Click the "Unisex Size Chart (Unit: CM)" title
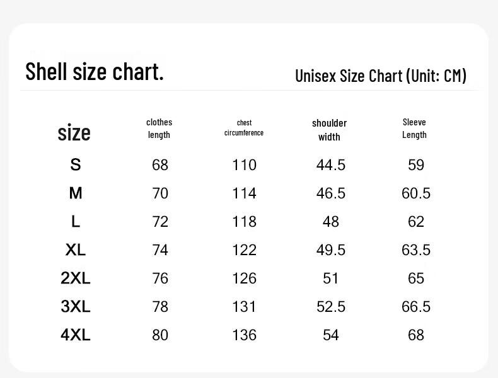Image resolution: width=498 pixels, height=378 pixels. [381, 76]
